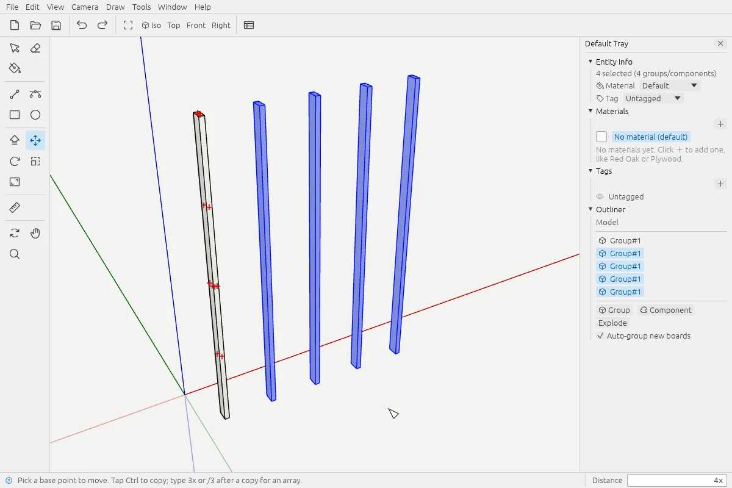The height and width of the screenshot is (488, 732).
Task: Select the Line tool
Action: (15, 95)
